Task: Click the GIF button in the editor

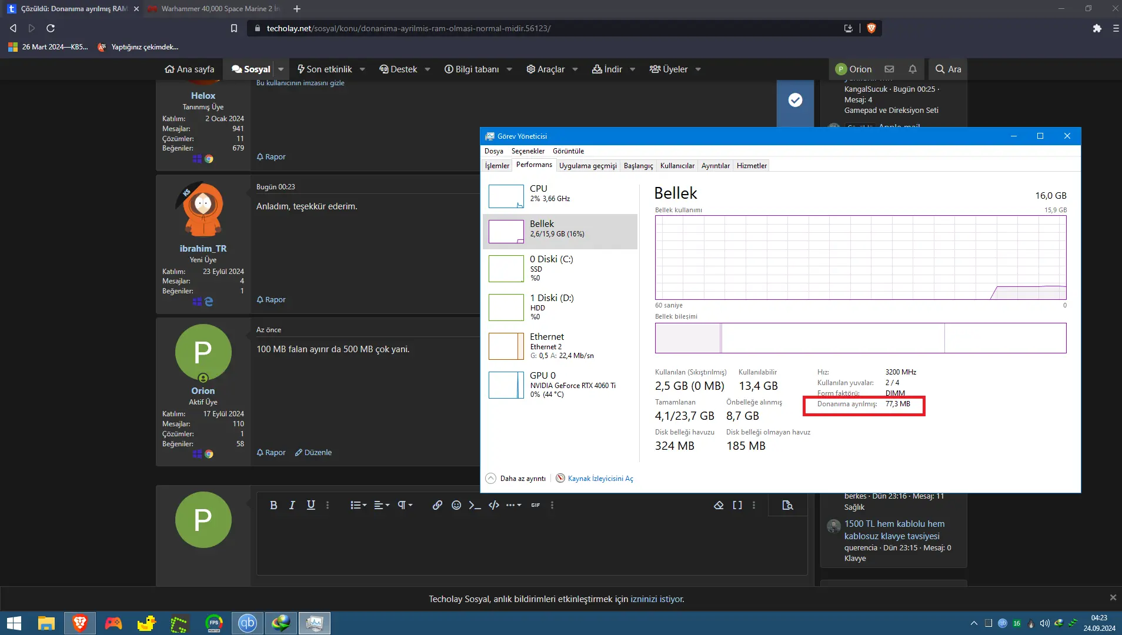Action: coord(535,505)
